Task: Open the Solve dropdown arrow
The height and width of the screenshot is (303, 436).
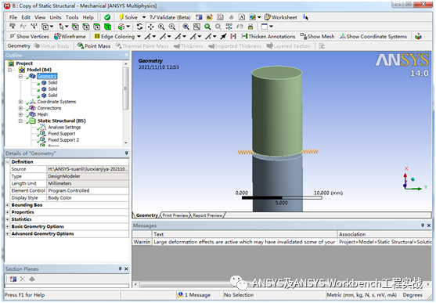Action: 144,17
